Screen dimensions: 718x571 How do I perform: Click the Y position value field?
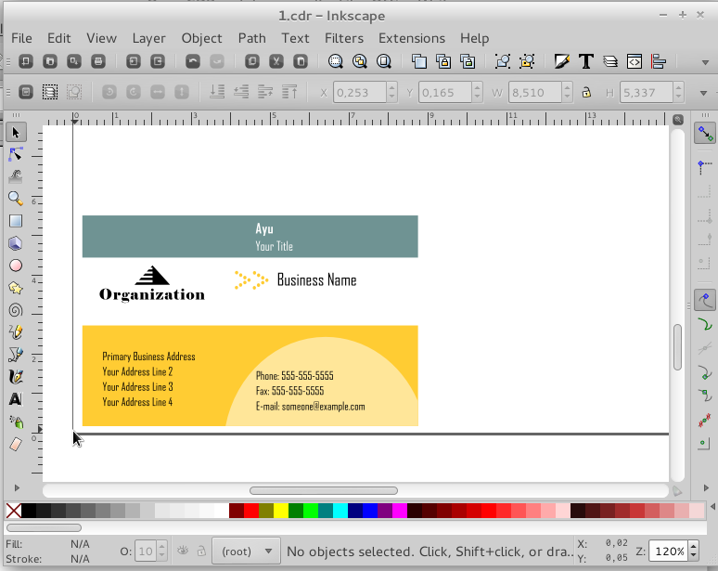(444, 93)
